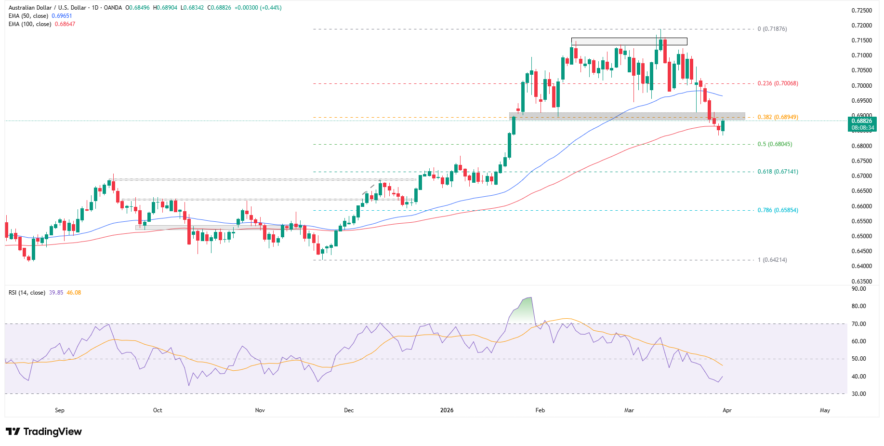884x446 pixels.
Task: Click the current price tag 0.68826
Action: pyautogui.click(x=862, y=121)
